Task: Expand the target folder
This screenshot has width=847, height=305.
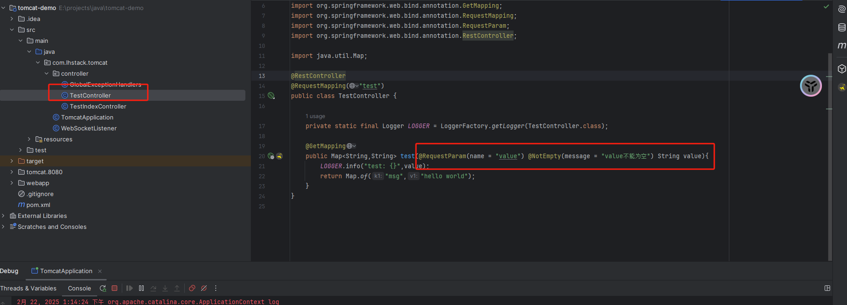Action: click(12, 161)
